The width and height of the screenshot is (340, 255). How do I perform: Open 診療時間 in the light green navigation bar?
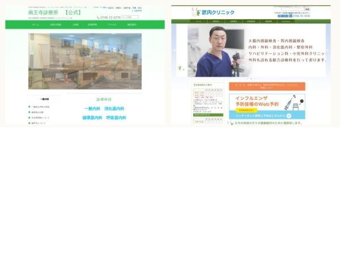(x=92, y=25)
